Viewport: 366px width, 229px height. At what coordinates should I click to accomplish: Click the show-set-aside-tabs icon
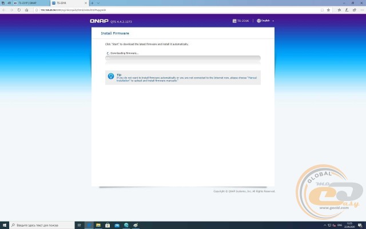[x=3, y=3]
